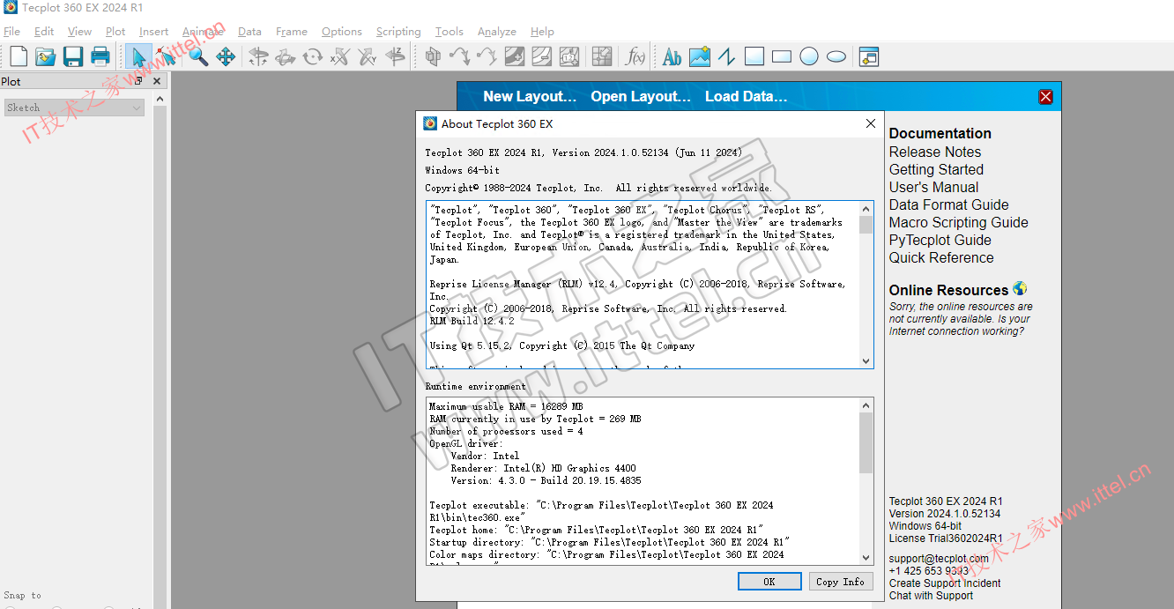Select the ellipse shape tool
This screenshot has height=609, width=1174.
coord(836,57)
